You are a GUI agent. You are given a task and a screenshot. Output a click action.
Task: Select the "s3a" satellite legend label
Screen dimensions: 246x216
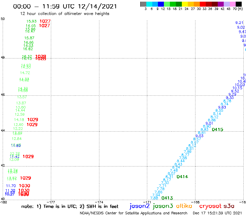(x=229, y=206)
